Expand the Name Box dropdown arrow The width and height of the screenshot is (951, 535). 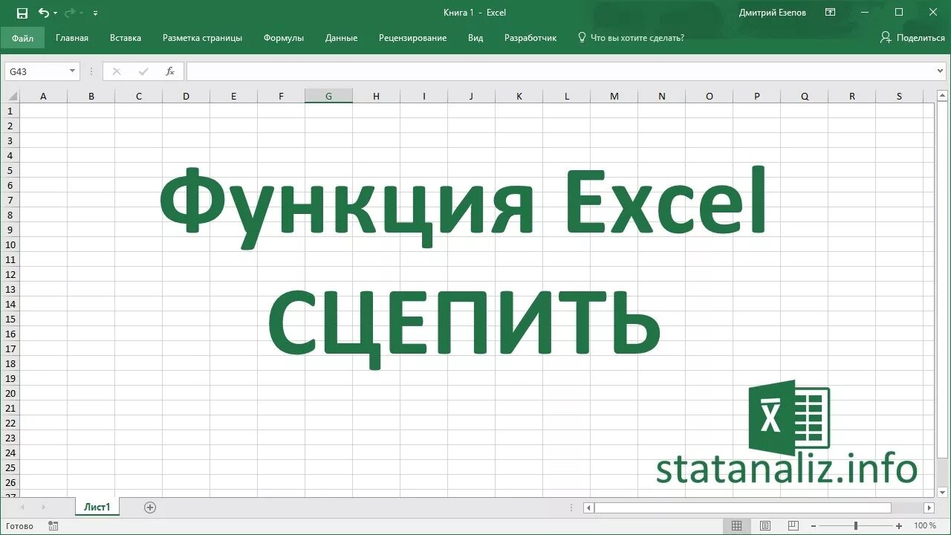pos(73,71)
